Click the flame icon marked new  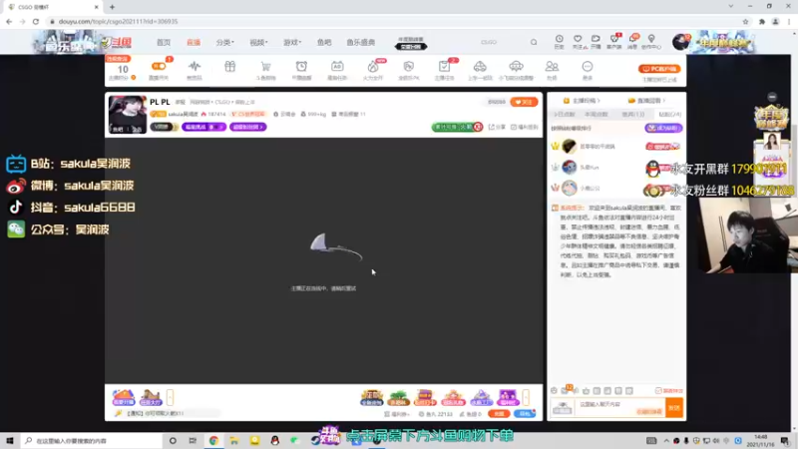[x=373, y=69]
